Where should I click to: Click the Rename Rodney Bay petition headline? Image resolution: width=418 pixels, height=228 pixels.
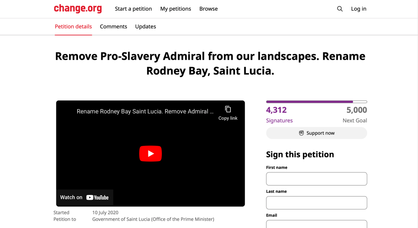(x=210, y=63)
